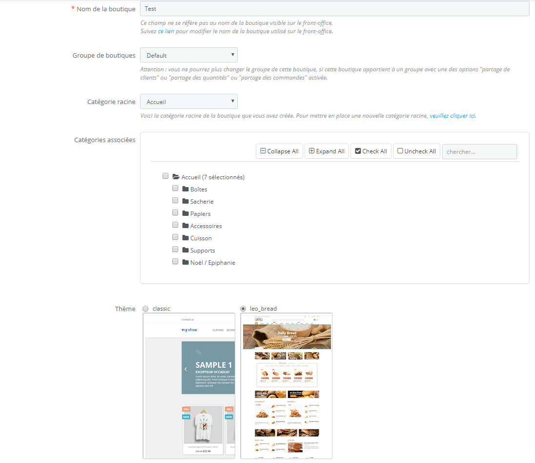Open the Groupe de boutiques dropdown
Viewport: 535px width, 463px height.
click(189, 55)
